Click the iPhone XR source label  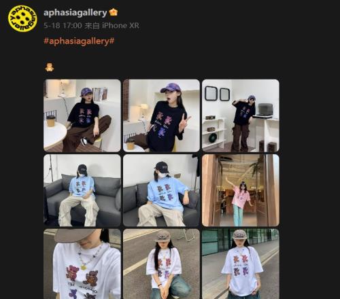120,25
